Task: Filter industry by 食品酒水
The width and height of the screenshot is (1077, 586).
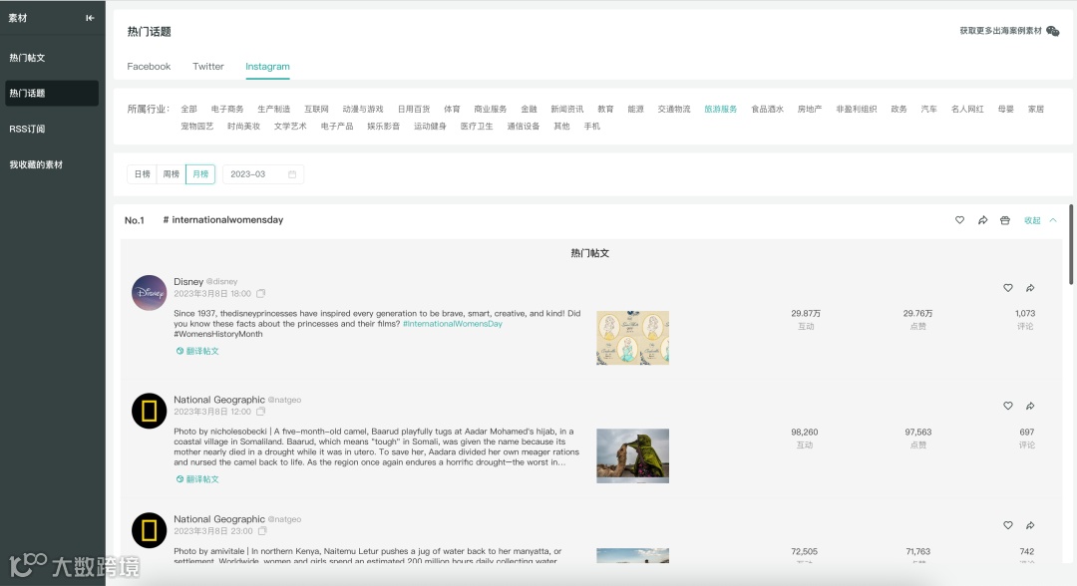Action: pyautogui.click(x=767, y=109)
